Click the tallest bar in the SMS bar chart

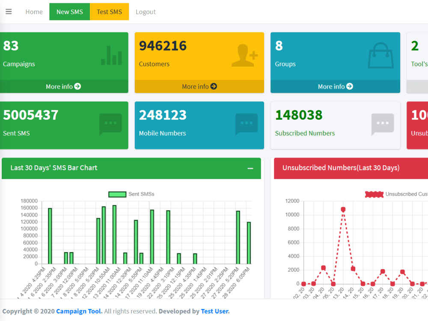click(114, 235)
